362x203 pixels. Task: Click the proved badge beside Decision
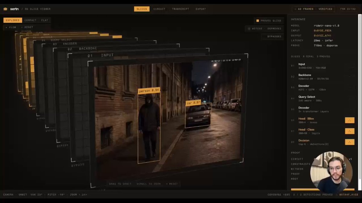350,142
